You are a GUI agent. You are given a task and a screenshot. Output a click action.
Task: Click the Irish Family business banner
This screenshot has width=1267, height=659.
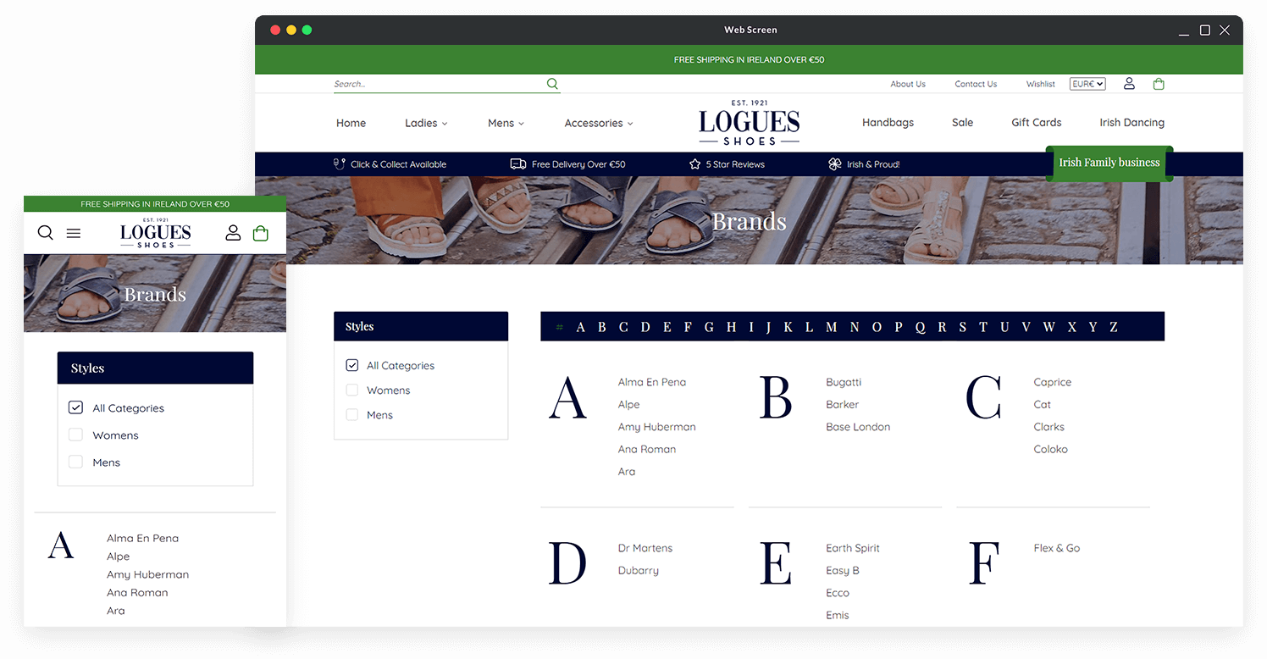coord(1109,163)
